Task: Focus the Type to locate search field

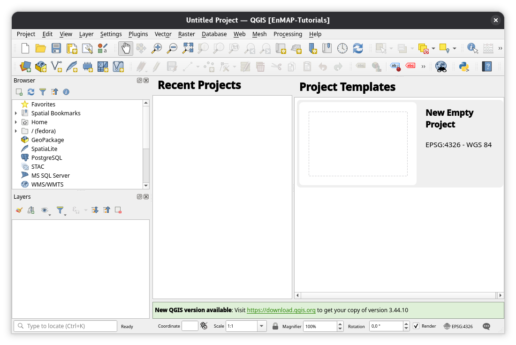Action: (66, 326)
